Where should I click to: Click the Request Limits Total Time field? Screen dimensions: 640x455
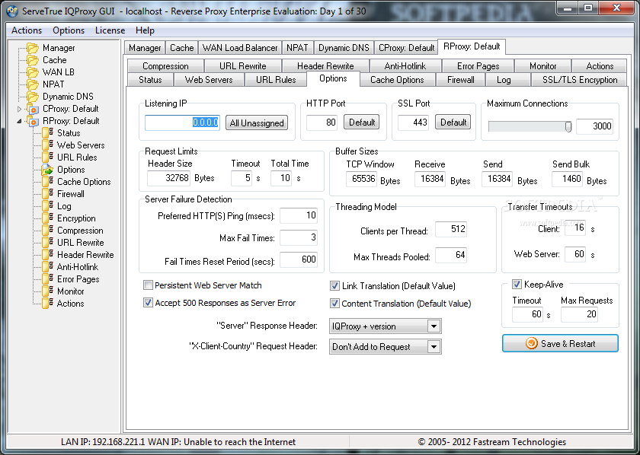click(281, 178)
